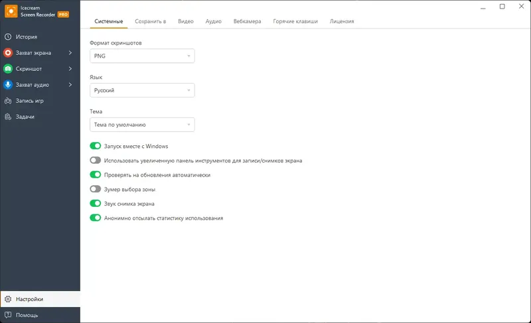Click the Запись игр gamepad icon
Viewport: 531px width, 323px height.
8,101
